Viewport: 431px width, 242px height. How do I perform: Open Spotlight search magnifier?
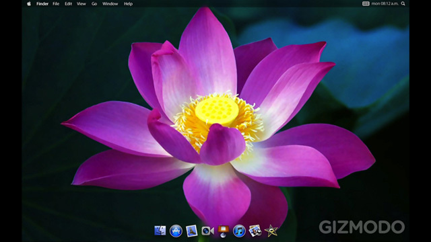[x=403, y=3]
